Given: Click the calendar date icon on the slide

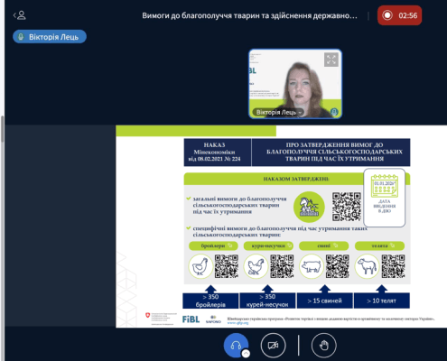Looking at the screenshot, I should 385,186.
